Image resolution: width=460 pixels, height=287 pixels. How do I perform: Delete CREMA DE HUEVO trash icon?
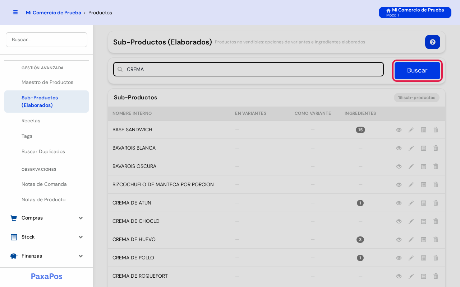click(x=436, y=240)
